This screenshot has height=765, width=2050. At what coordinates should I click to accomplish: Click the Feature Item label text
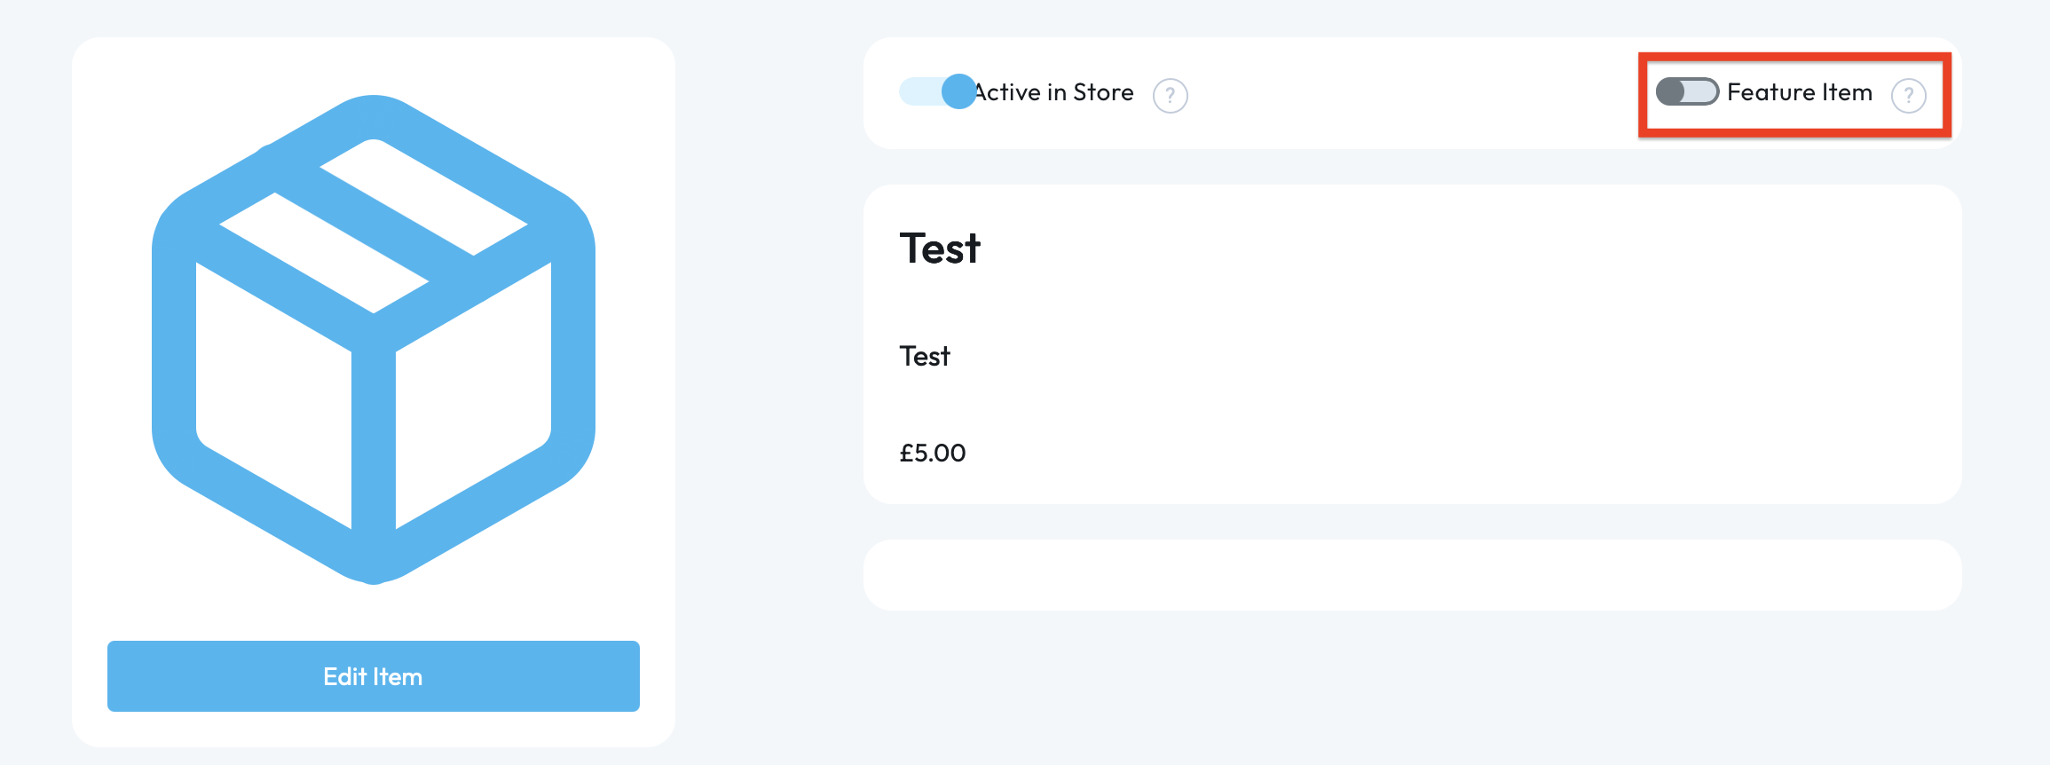1799,92
